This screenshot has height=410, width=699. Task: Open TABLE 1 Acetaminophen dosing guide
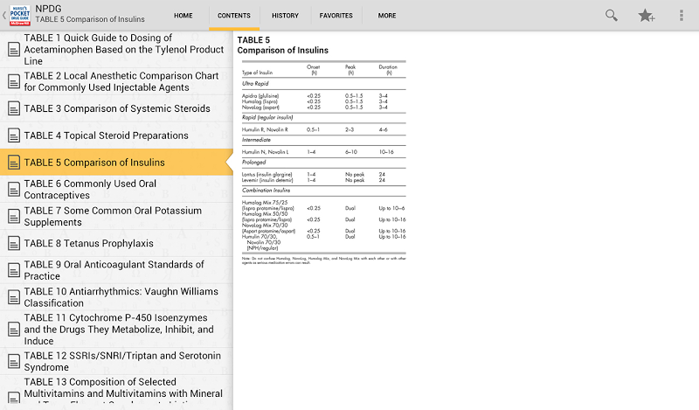(124, 50)
